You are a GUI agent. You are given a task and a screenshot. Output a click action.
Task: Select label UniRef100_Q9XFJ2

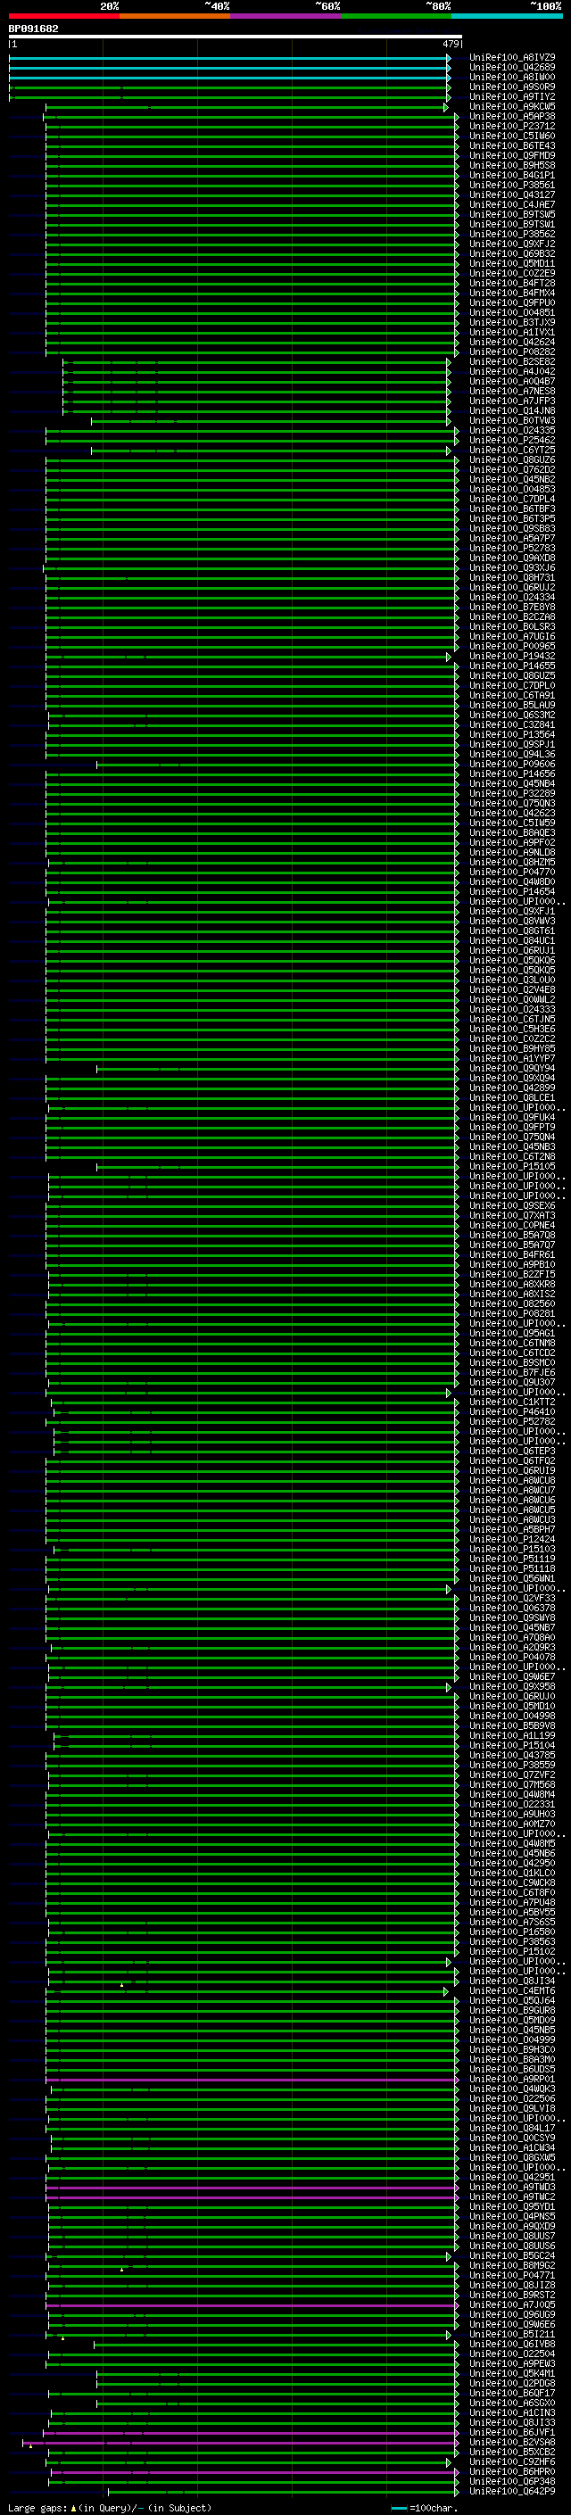pyautogui.click(x=512, y=244)
